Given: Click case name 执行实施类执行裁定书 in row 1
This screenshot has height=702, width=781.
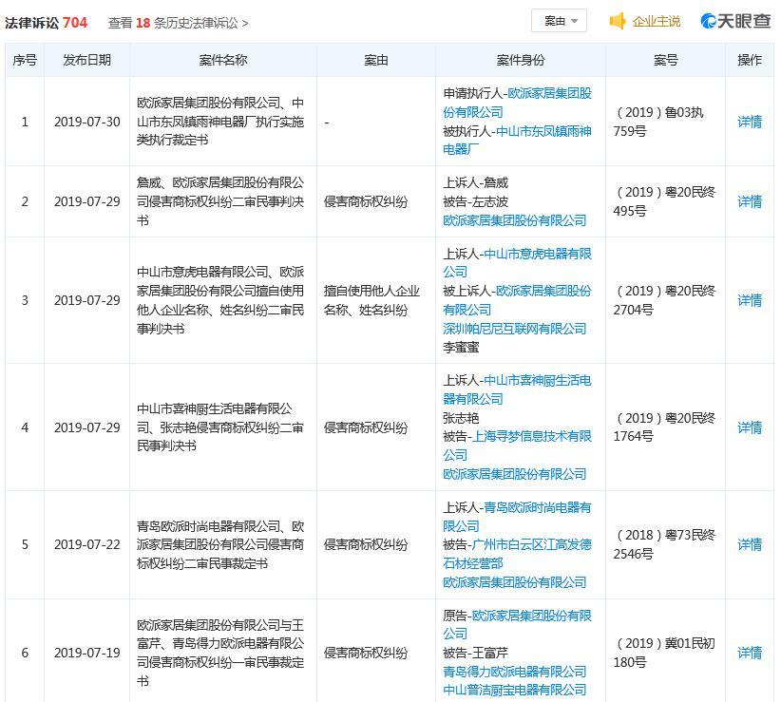Looking at the screenshot, I should click(x=220, y=122).
